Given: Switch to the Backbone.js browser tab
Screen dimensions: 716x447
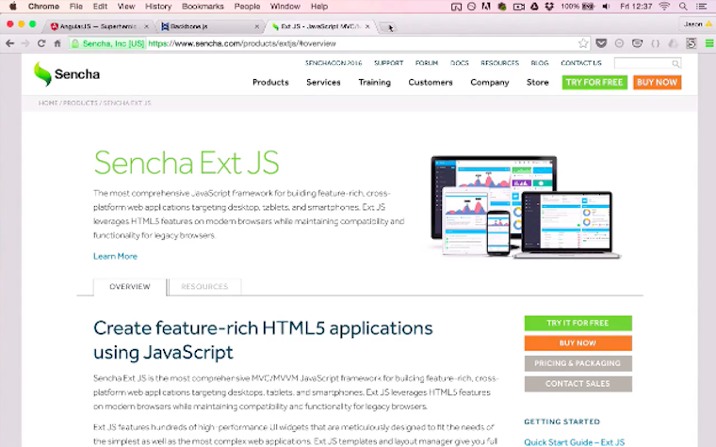Looking at the screenshot, I should coord(208,26).
